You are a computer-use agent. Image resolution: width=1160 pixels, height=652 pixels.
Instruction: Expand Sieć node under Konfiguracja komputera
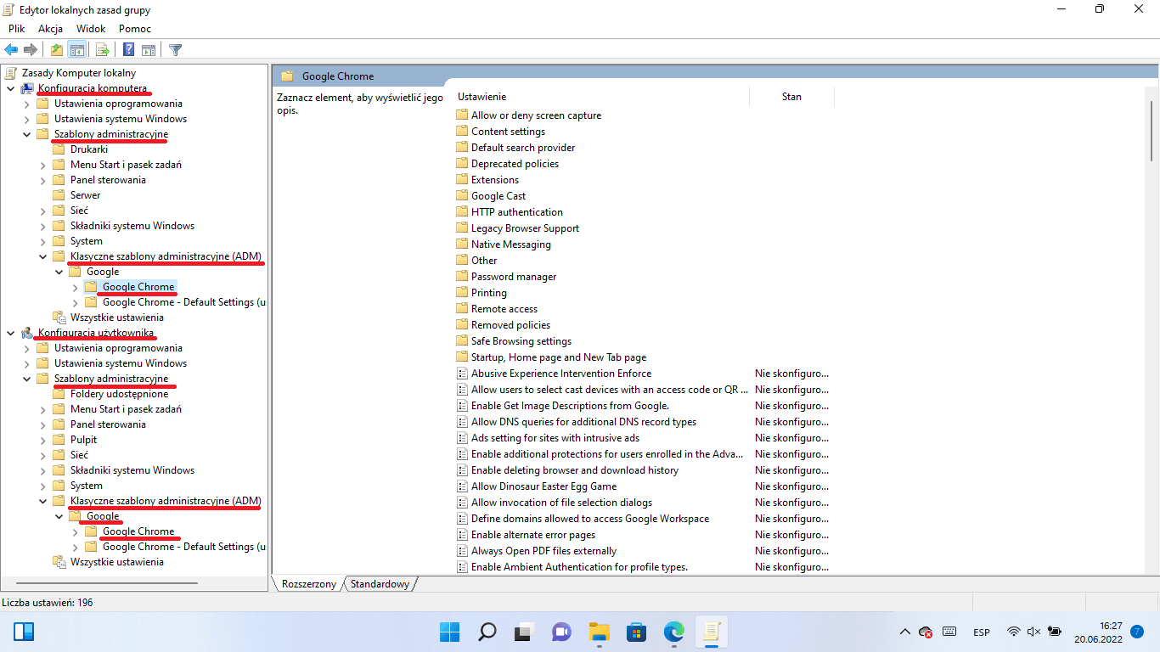[x=42, y=211]
